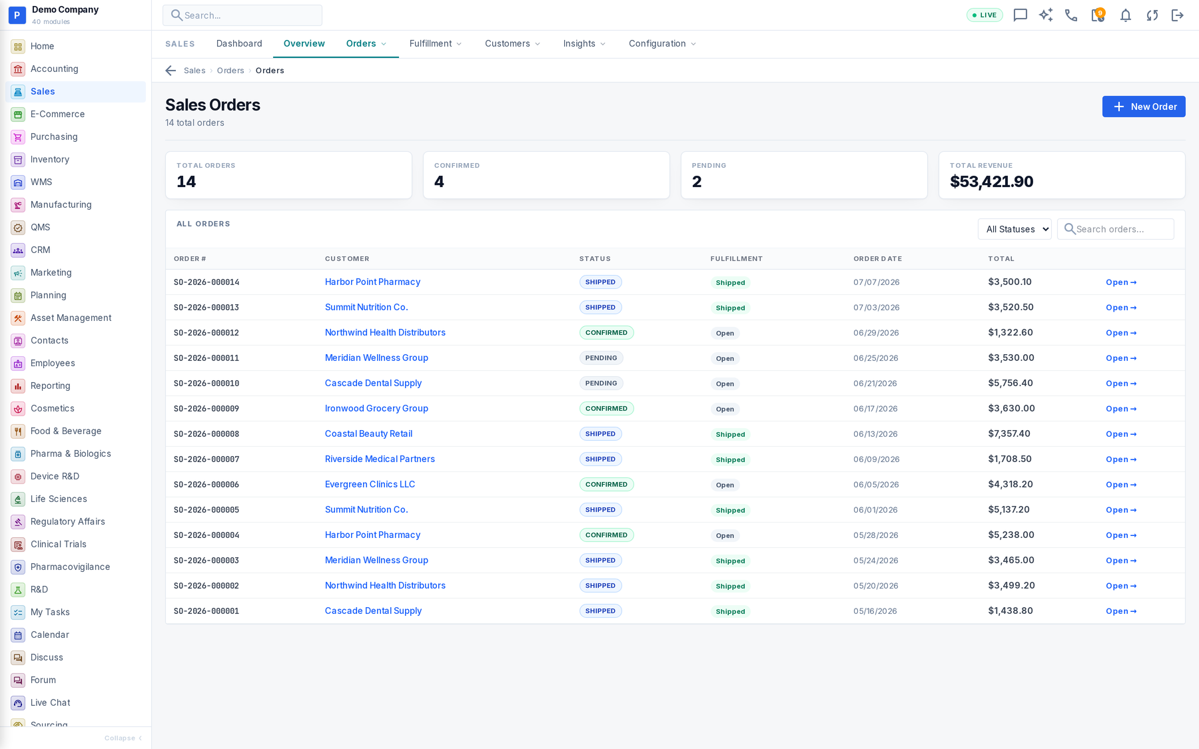This screenshot has width=1199, height=749.
Task: Open Harbor Point Pharmacy on order 000014
Action: pyautogui.click(x=372, y=282)
